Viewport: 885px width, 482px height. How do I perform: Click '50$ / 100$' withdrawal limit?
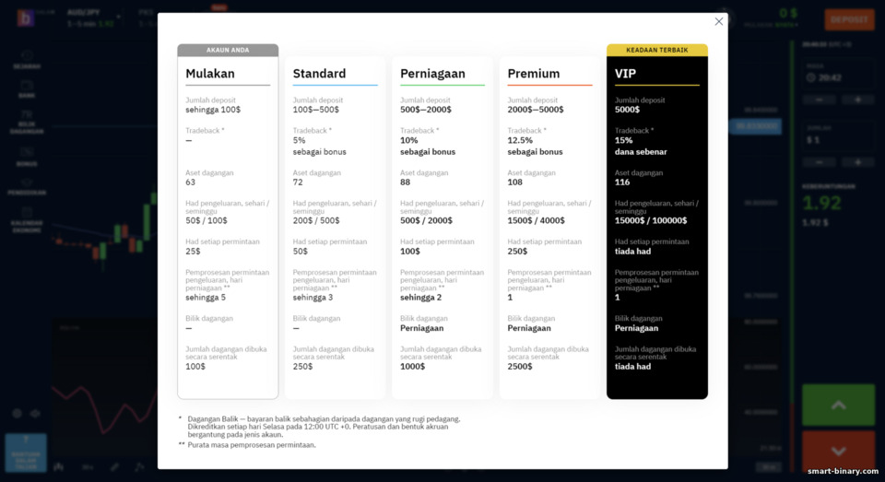point(206,220)
